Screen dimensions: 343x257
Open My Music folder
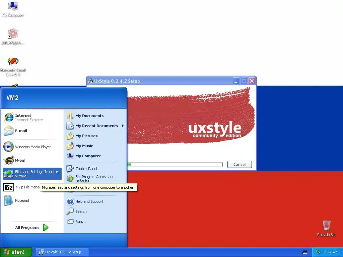click(95, 146)
